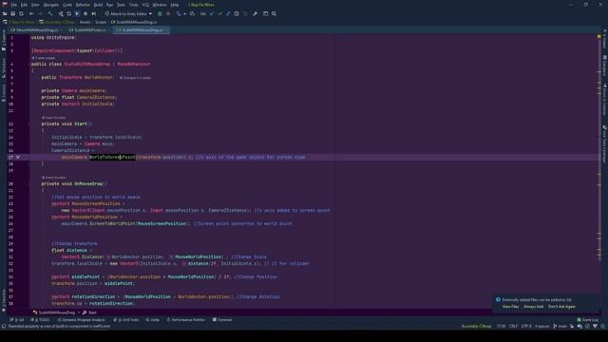The image size is (608, 342).
Task: Click the Save All toolbar icon
Action: coord(12,13)
